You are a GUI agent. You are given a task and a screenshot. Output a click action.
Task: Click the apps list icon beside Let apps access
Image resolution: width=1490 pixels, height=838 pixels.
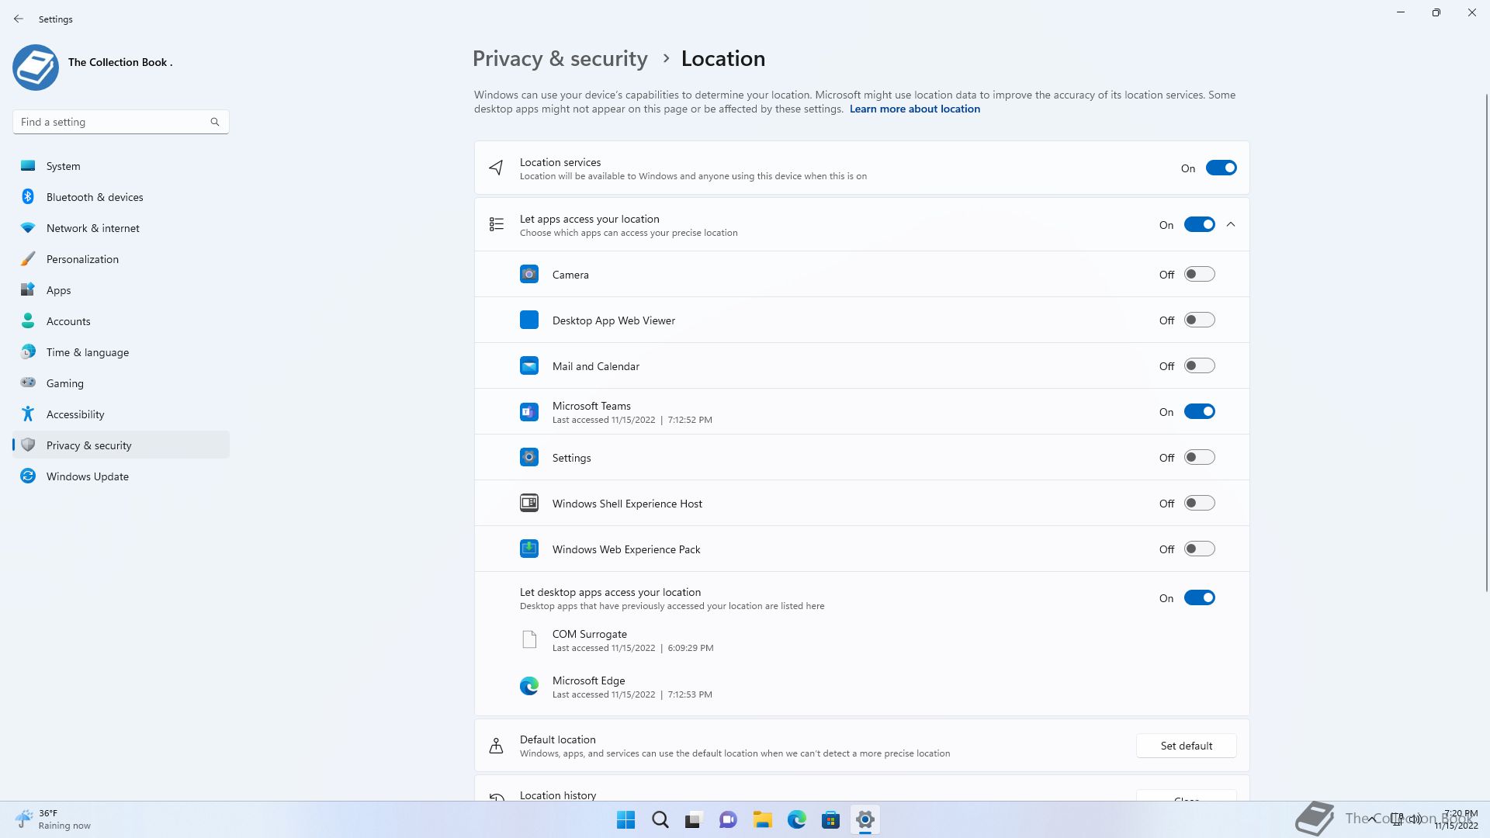(x=497, y=224)
